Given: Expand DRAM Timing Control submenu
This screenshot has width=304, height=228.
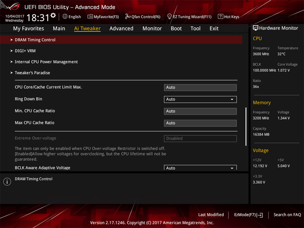Looking at the screenshot, I should pos(121,40).
